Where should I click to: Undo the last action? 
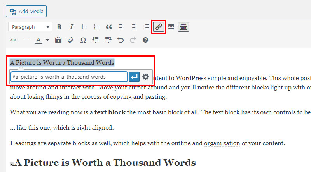click(121, 40)
